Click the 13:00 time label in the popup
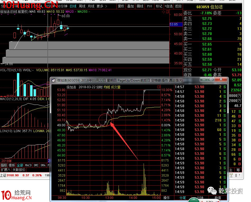The height and width of the screenshot is (202, 251). coord(109,198)
